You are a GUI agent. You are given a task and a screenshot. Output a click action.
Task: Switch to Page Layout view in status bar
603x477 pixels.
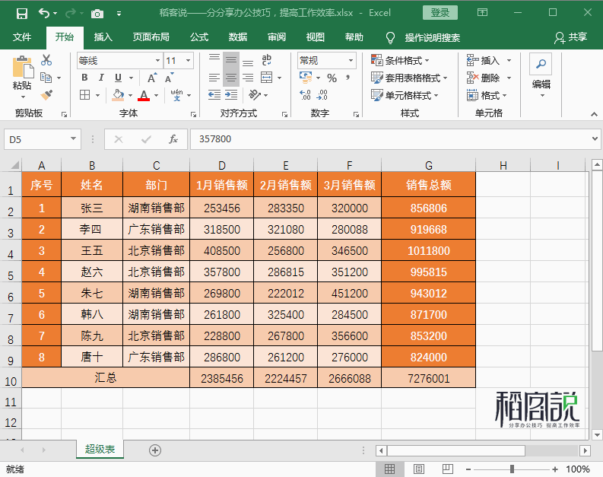coord(418,469)
